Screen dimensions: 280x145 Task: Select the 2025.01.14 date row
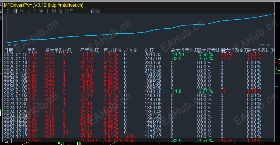pos(16,63)
